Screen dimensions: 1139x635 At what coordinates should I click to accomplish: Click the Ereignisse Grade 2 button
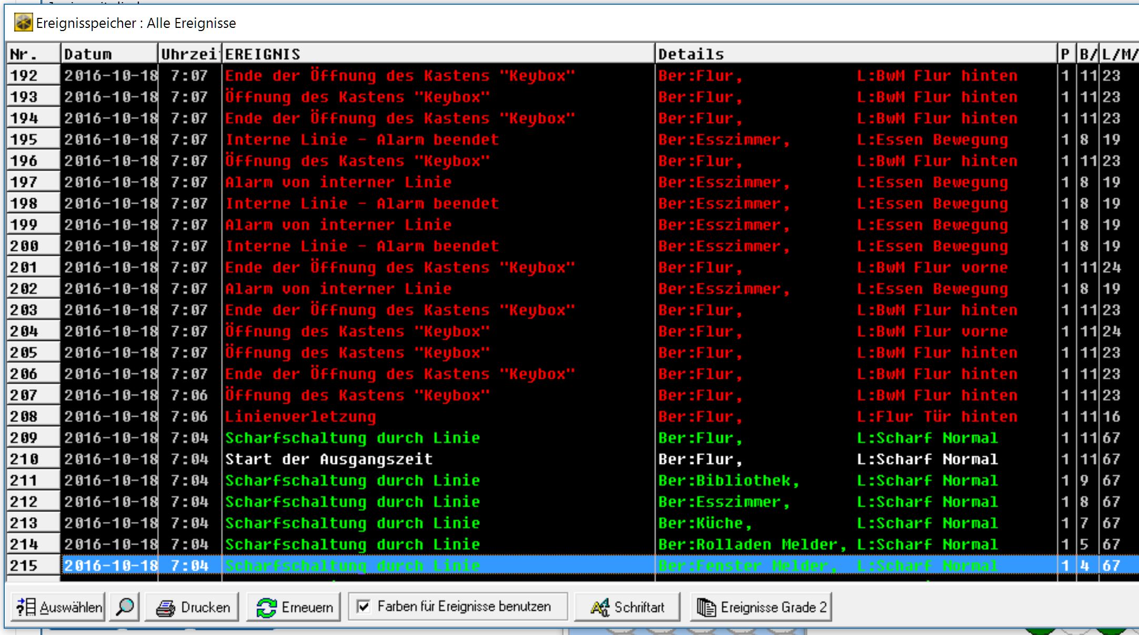point(761,607)
